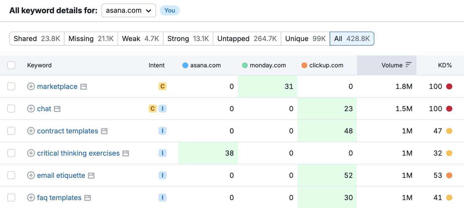464x208 pixels.
Task: Open the SERP icon next to contract templates
Action: click(104, 131)
